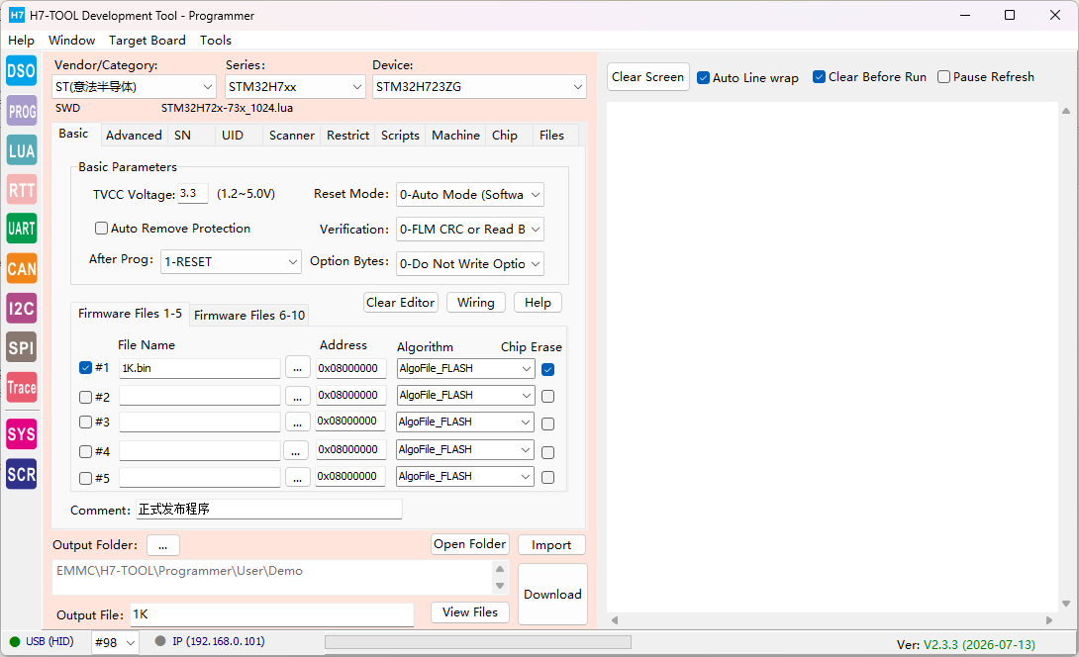
Task: Open the Target Board menu
Action: (x=147, y=40)
